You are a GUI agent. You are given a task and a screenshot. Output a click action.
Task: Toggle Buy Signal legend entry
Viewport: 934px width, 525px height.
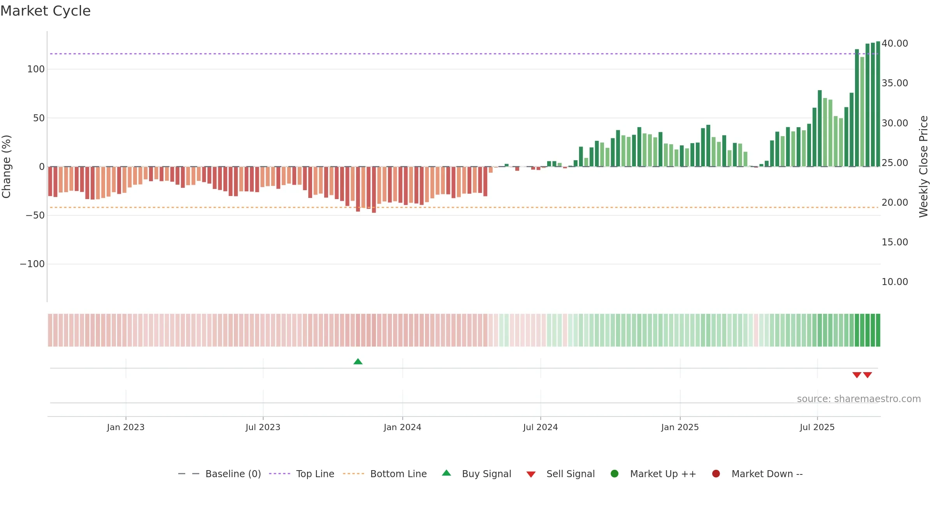click(x=477, y=474)
